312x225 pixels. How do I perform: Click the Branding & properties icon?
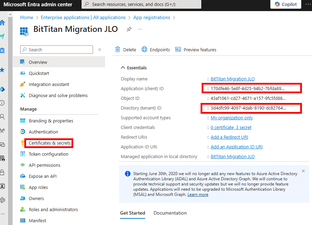coord(23,120)
